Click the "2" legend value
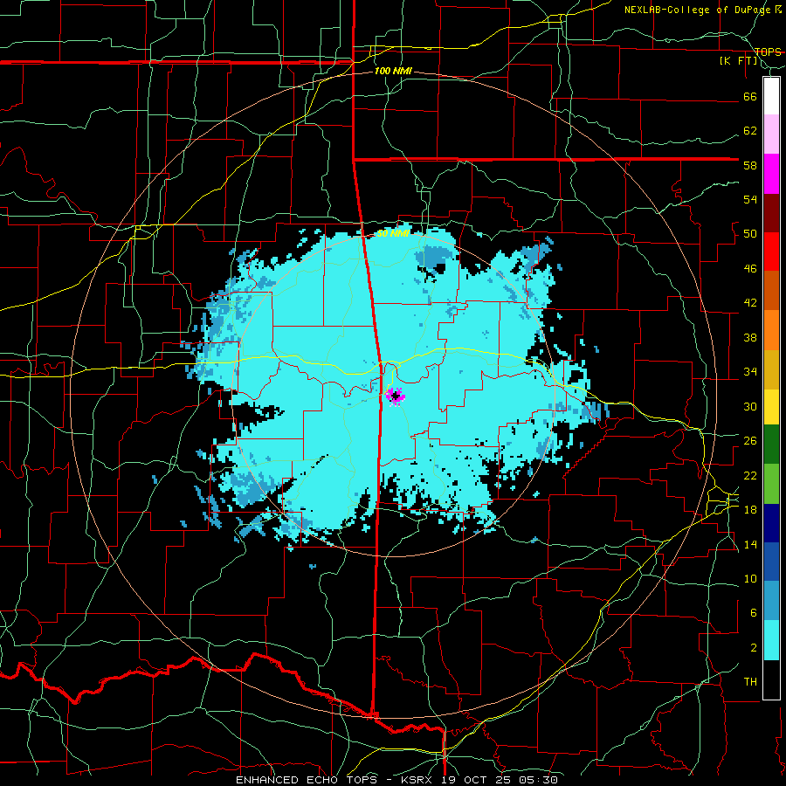The height and width of the screenshot is (786, 786). click(754, 648)
